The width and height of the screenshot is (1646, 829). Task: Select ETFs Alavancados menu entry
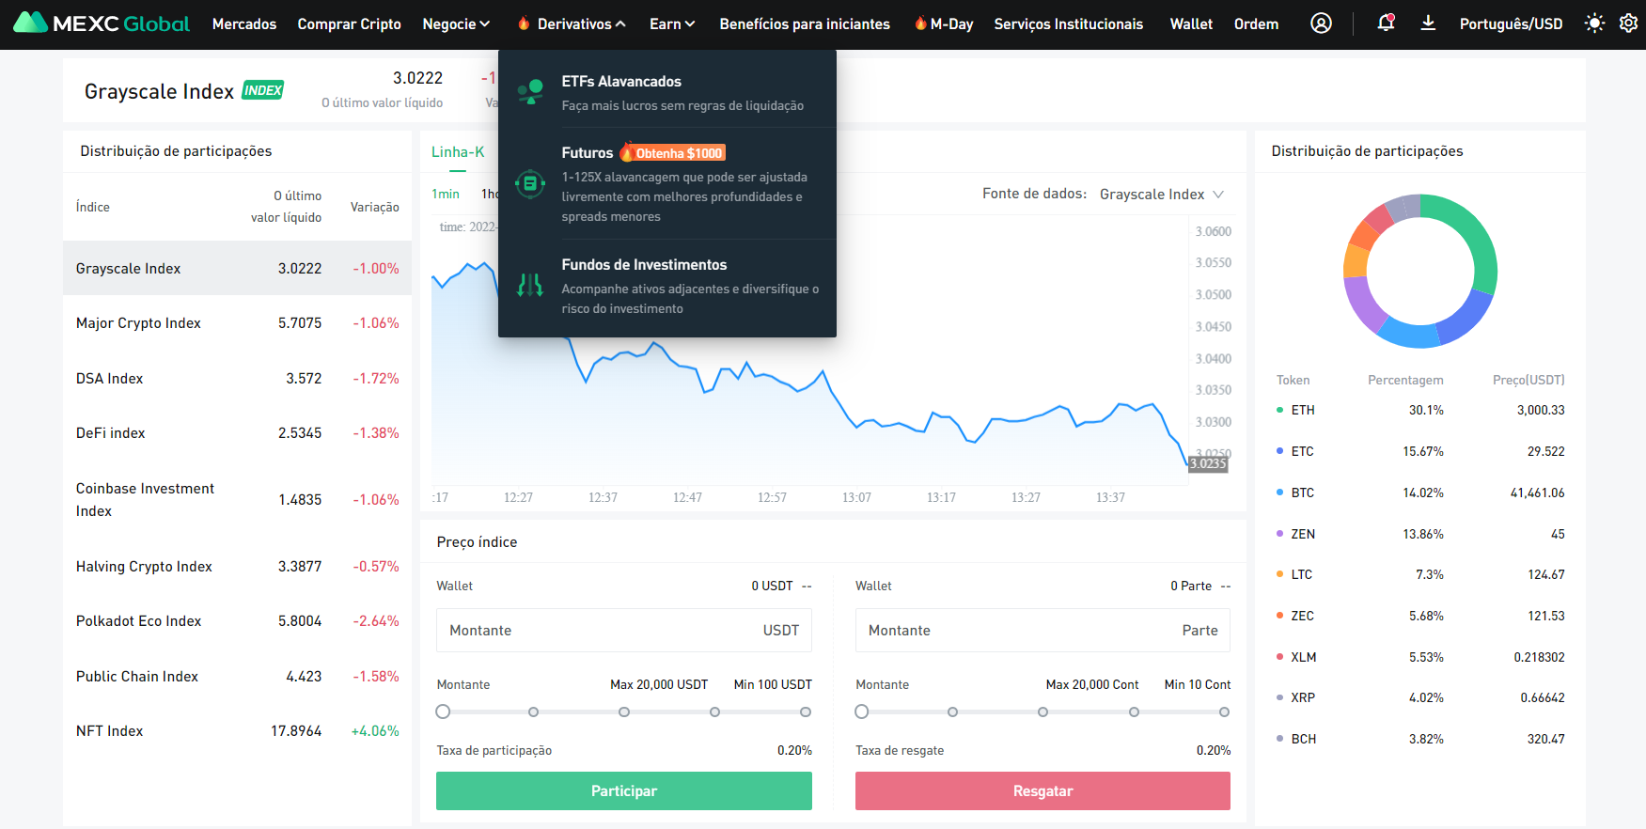667,92
